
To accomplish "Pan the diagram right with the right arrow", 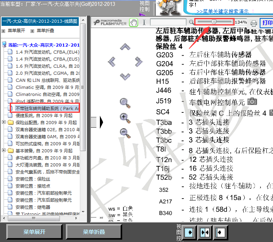I will (x=139, y=61).
